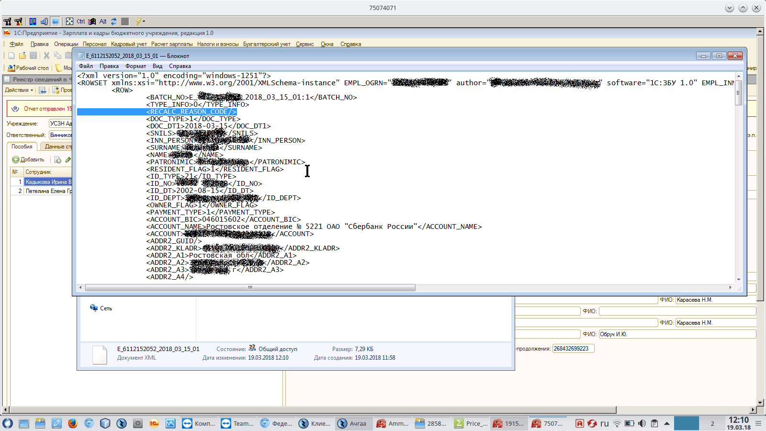Viewport: 766px width, 431px height.
Task: Click highlighted RECALC_REASON_CODE line
Action: [x=157, y=112]
